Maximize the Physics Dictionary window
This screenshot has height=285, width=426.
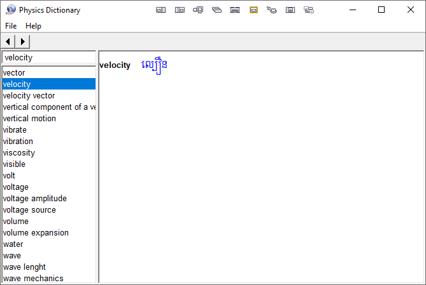tap(381, 10)
